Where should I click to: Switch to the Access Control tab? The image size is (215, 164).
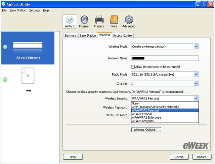pos(123,35)
